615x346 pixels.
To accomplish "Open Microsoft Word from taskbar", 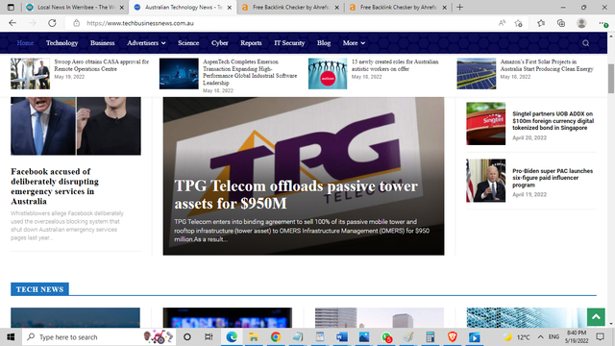I will [x=342, y=337].
